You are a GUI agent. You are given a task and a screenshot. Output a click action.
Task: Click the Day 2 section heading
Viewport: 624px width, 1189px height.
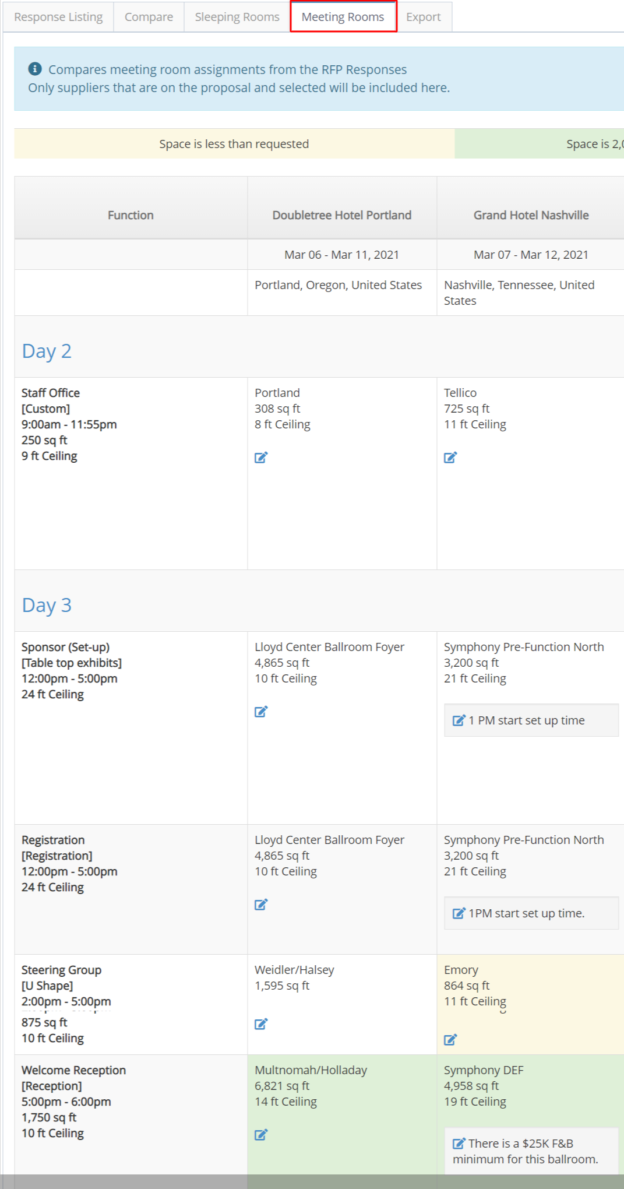(47, 351)
